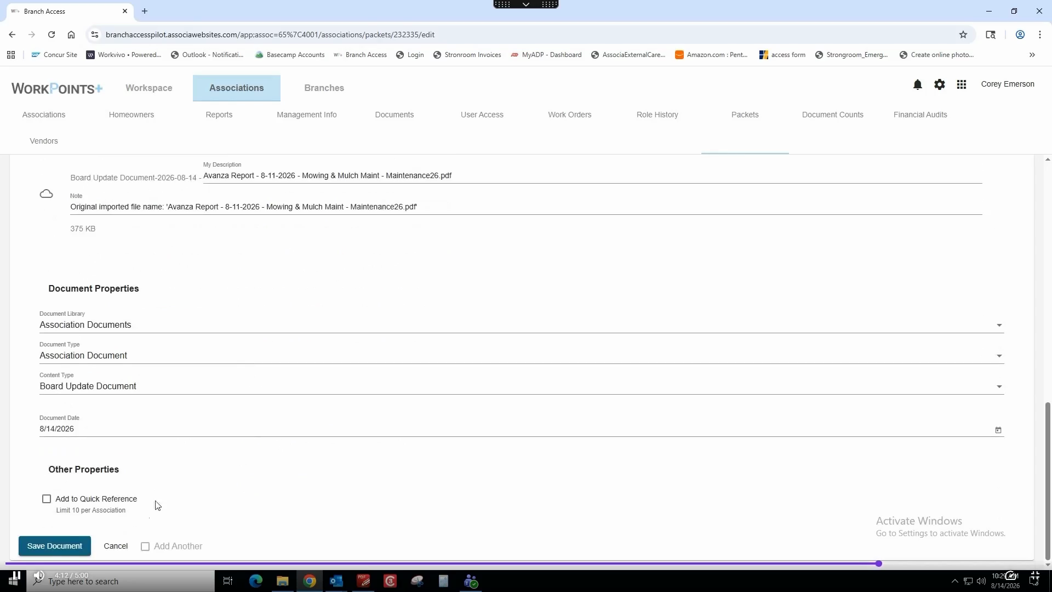Image resolution: width=1052 pixels, height=592 pixels.
Task: Open the Role History submenu item
Action: tap(658, 115)
